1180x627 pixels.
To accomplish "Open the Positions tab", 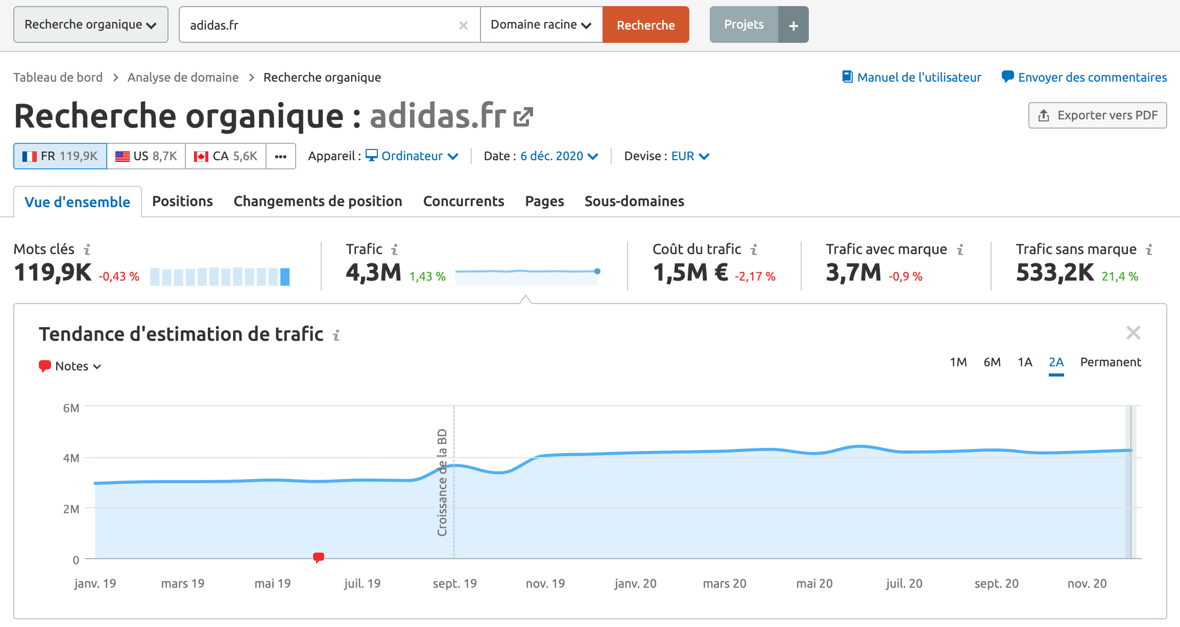I will tap(182, 202).
